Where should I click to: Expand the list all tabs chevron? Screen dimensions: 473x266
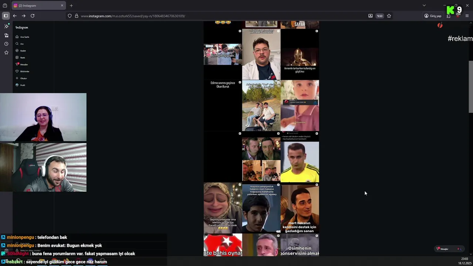tap(424, 6)
